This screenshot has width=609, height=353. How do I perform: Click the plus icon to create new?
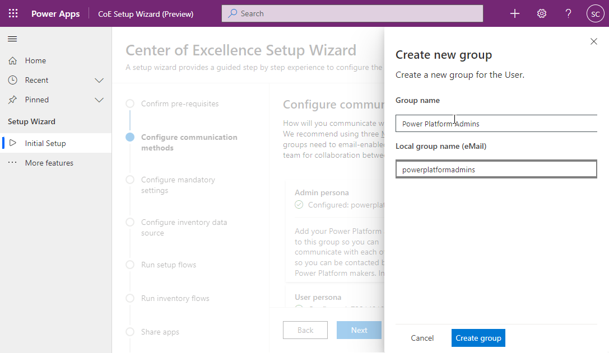(514, 13)
